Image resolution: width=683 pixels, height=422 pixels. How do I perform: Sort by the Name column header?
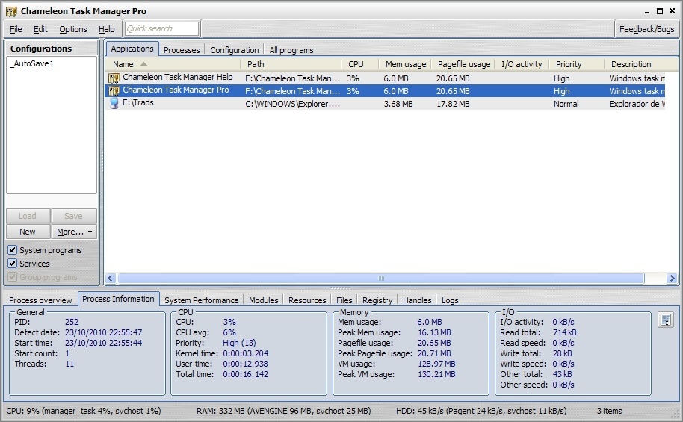pos(173,64)
